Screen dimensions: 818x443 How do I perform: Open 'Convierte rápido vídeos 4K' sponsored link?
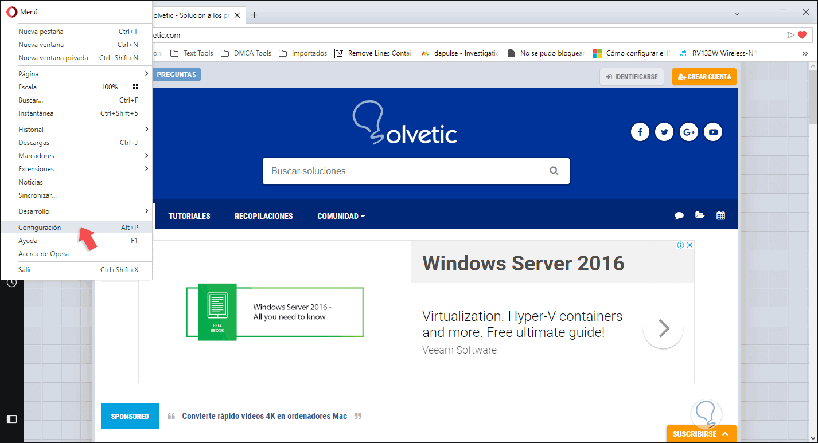click(264, 416)
